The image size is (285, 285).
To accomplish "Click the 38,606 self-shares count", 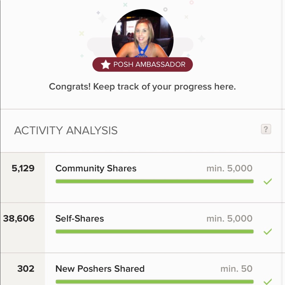I will click(19, 219).
